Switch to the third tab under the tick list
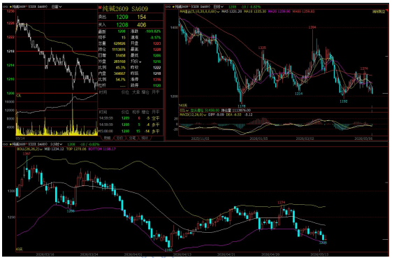The width and height of the screenshot is (394, 258). click(x=132, y=138)
